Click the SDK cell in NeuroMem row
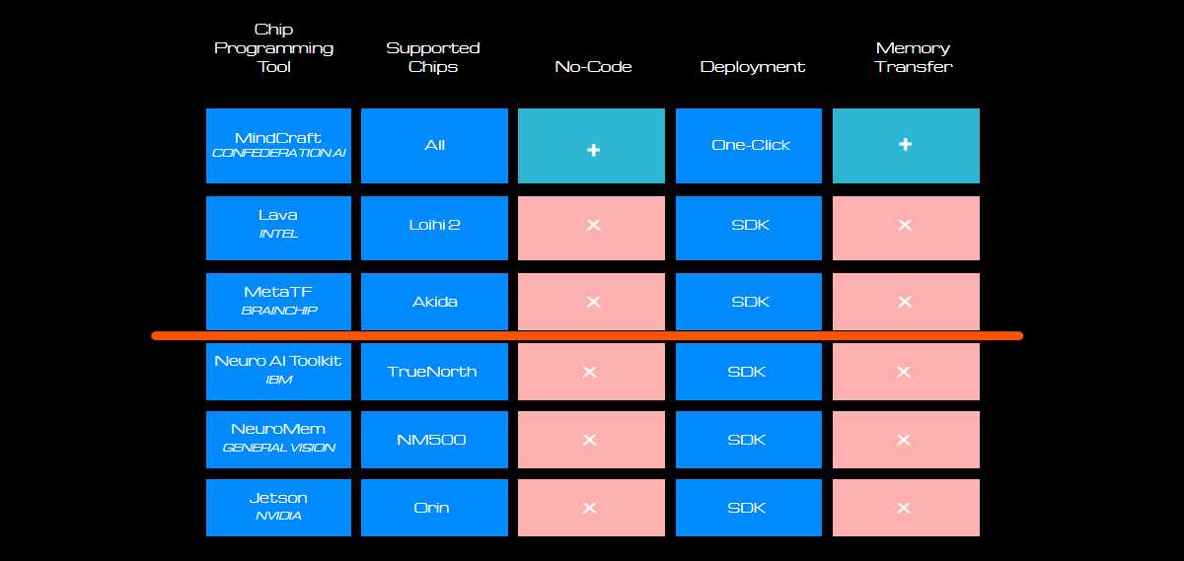Viewport: 1184px width, 561px height. click(749, 440)
